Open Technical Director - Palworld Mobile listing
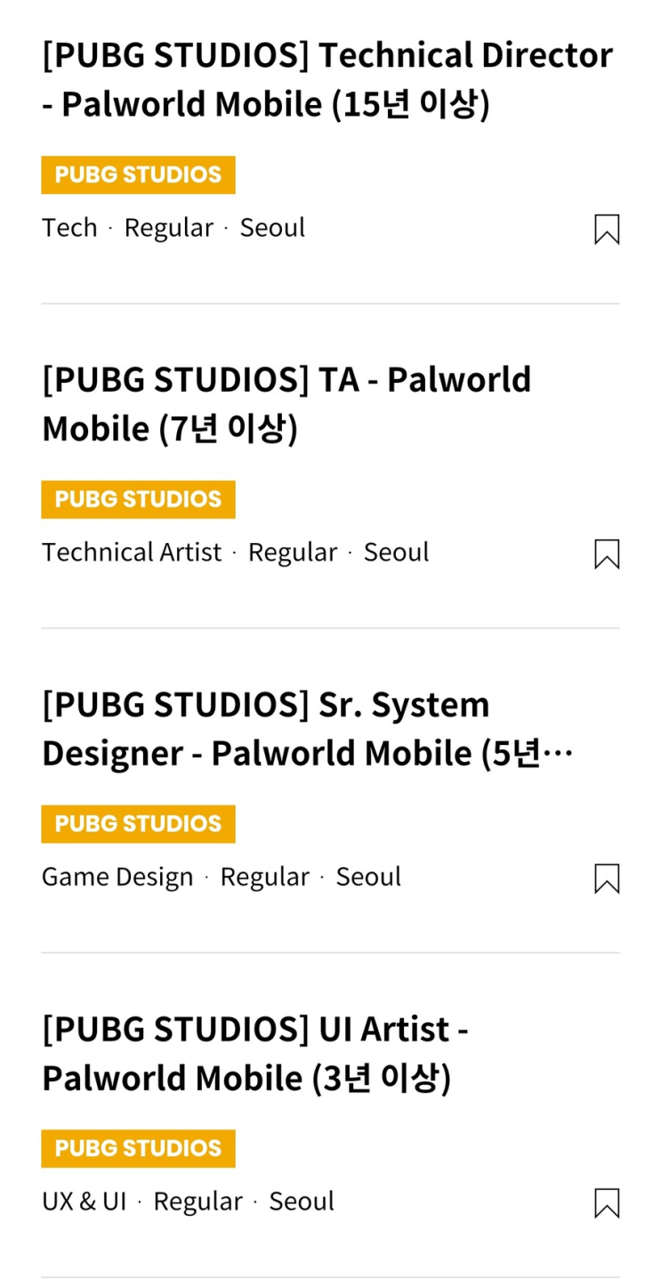The image size is (661, 1279). point(326,80)
